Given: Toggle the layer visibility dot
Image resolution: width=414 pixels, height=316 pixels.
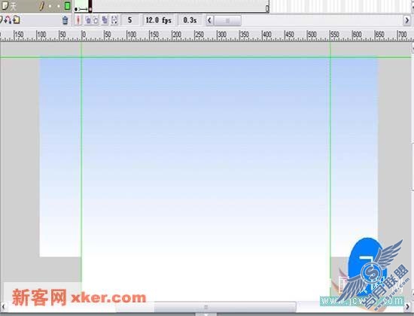Looking at the screenshot, I should click(x=50, y=6).
